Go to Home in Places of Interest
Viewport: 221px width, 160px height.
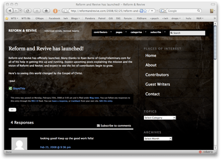[x=151, y=56]
